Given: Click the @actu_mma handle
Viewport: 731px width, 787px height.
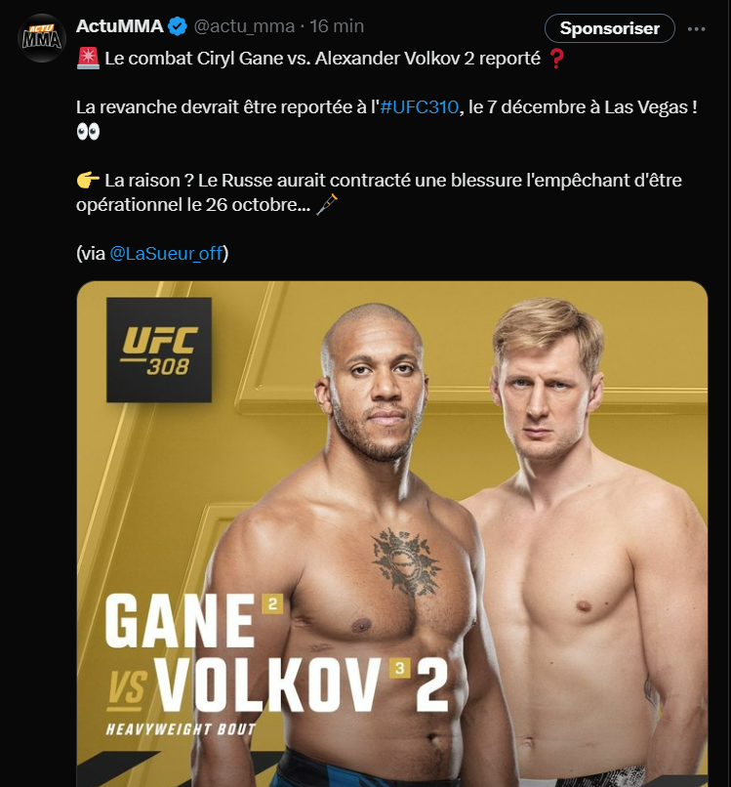Looking at the screenshot, I should pyautogui.click(x=244, y=26).
